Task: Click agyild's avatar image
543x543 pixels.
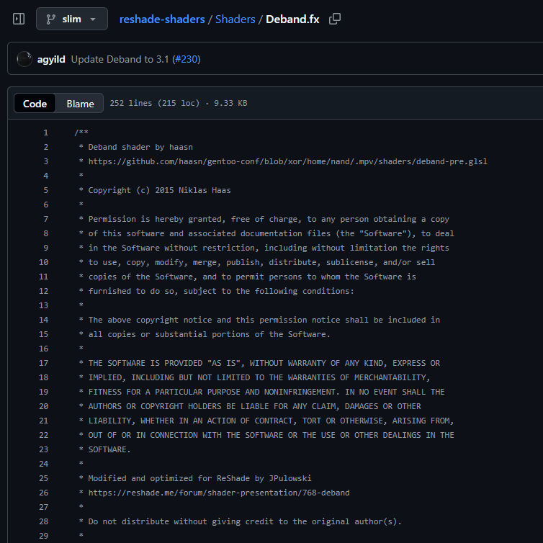Action: [x=24, y=59]
